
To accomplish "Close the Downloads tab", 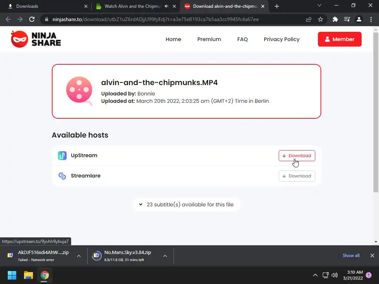I will 86,6.
